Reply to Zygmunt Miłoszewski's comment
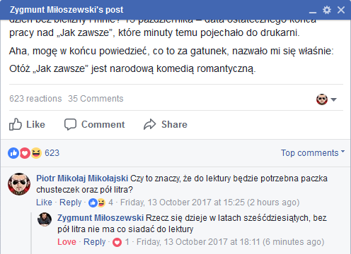Screen dimensions: 351x254 [95, 242]
